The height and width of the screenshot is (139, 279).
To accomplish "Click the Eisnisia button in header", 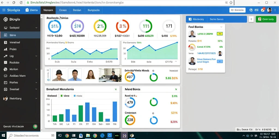I will [237, 10].
